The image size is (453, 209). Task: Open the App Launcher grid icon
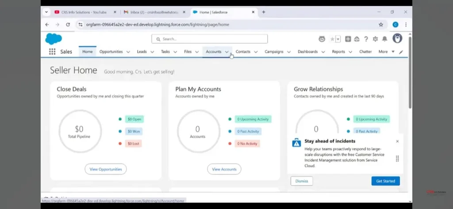[52, 52]
